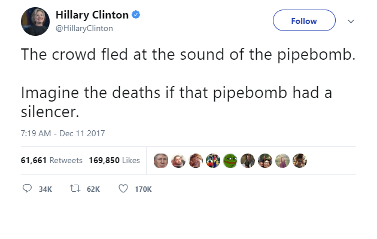Click the first avatar in likers row
The image size is (377, 239).
point(160,160)
